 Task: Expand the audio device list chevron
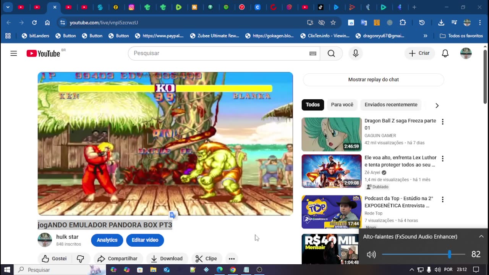click(481, 237)
